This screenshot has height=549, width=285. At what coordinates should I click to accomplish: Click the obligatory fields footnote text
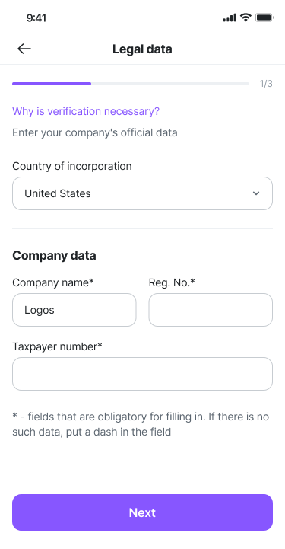click(141, 424)
